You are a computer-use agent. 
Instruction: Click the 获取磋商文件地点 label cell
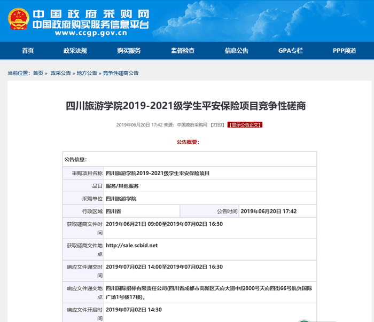(x=83, y=249)
